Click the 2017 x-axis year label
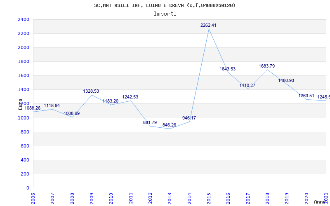 248,198
